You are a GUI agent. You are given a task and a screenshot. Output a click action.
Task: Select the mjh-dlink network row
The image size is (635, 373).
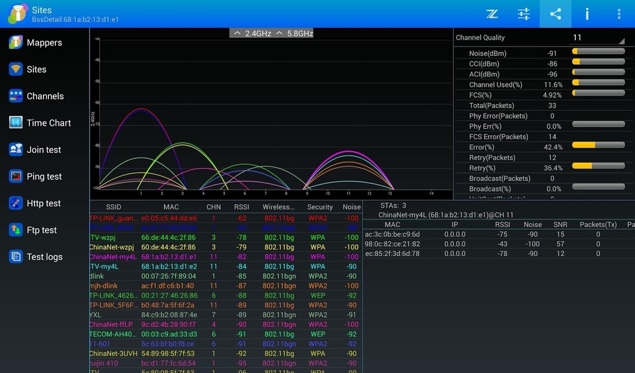point(226,286)
